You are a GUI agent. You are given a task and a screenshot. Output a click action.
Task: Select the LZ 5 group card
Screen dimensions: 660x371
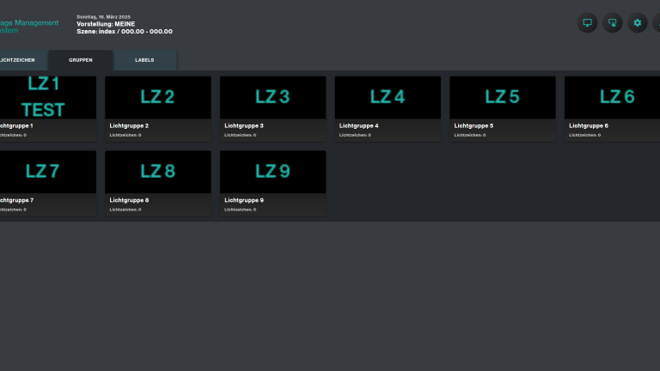tap(503, 97)
